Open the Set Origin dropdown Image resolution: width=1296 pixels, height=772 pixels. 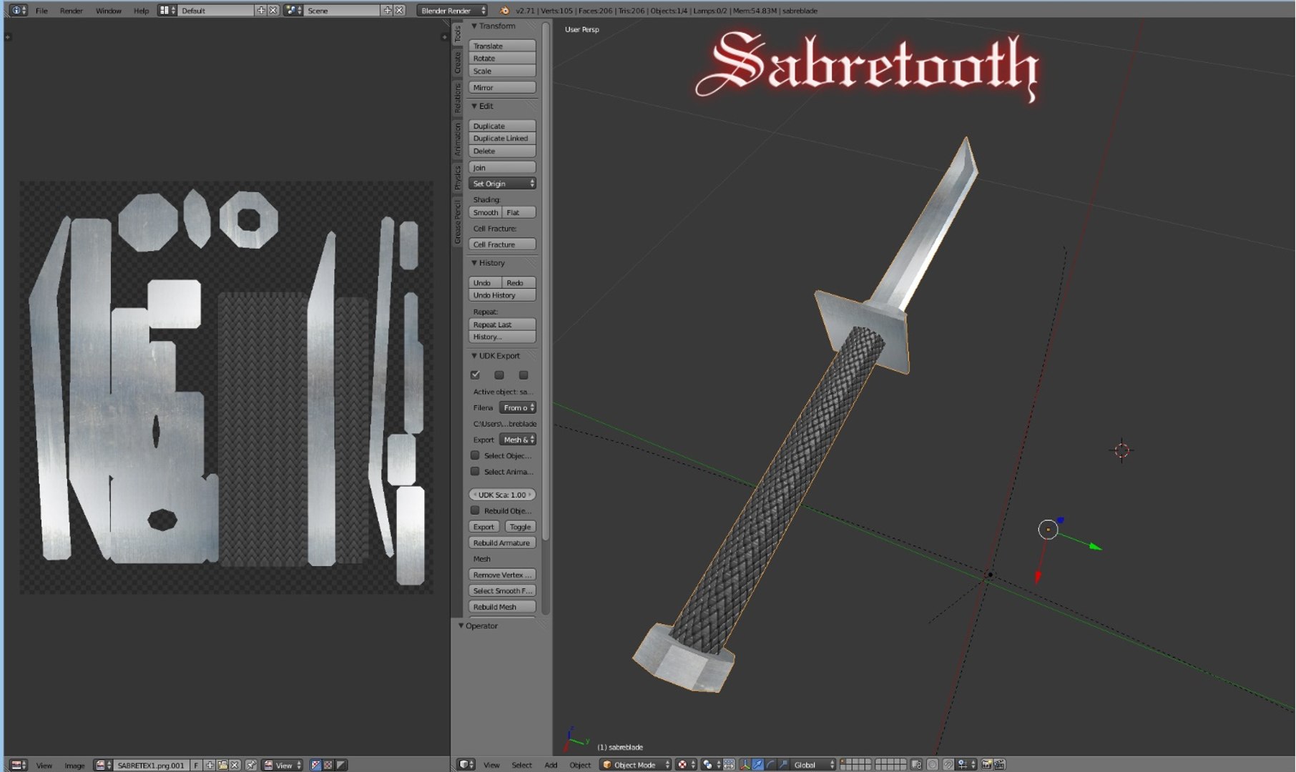502,184
